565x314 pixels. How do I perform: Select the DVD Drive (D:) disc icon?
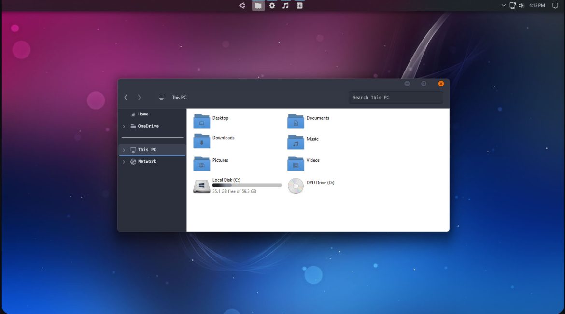(x=296, y=186)
